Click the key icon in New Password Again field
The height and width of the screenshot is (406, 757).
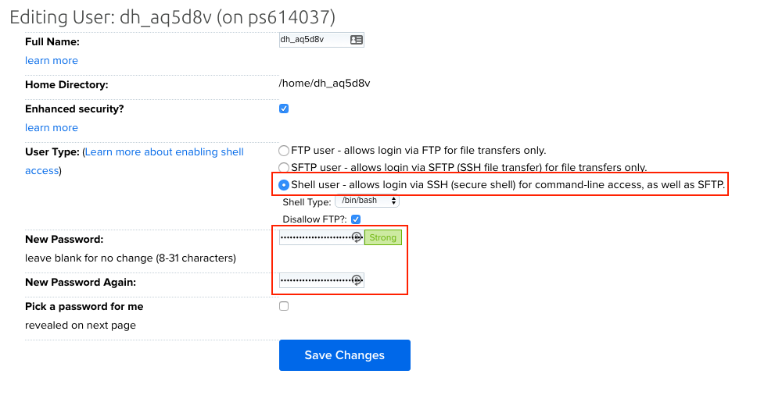357,280
